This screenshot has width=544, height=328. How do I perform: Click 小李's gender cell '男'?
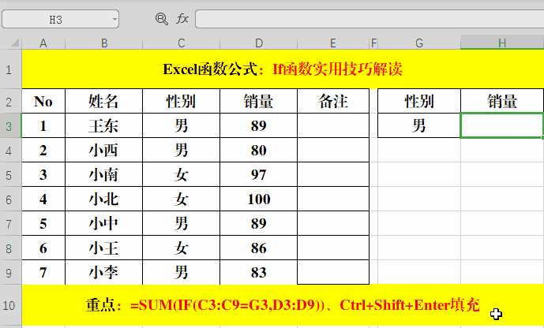pyautogui.click(x=181, y=273)
